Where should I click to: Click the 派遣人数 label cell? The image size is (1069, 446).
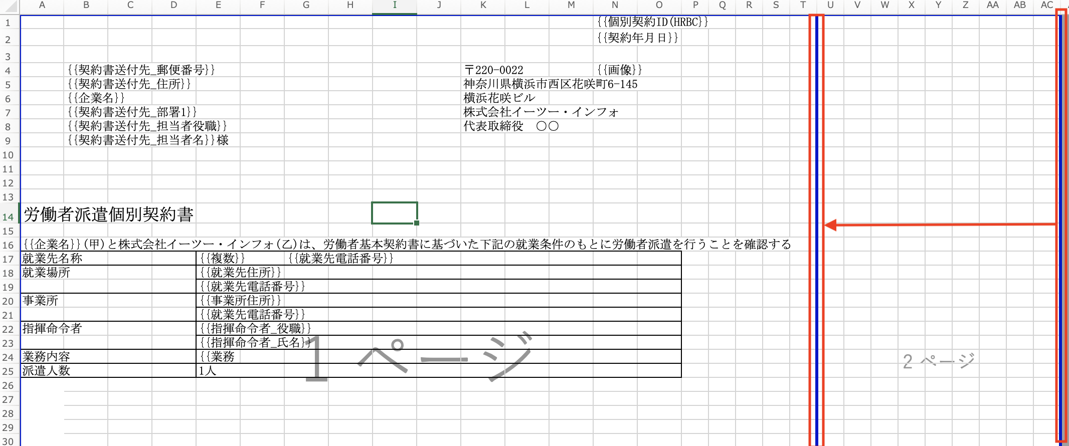click(x=46, y=371)
